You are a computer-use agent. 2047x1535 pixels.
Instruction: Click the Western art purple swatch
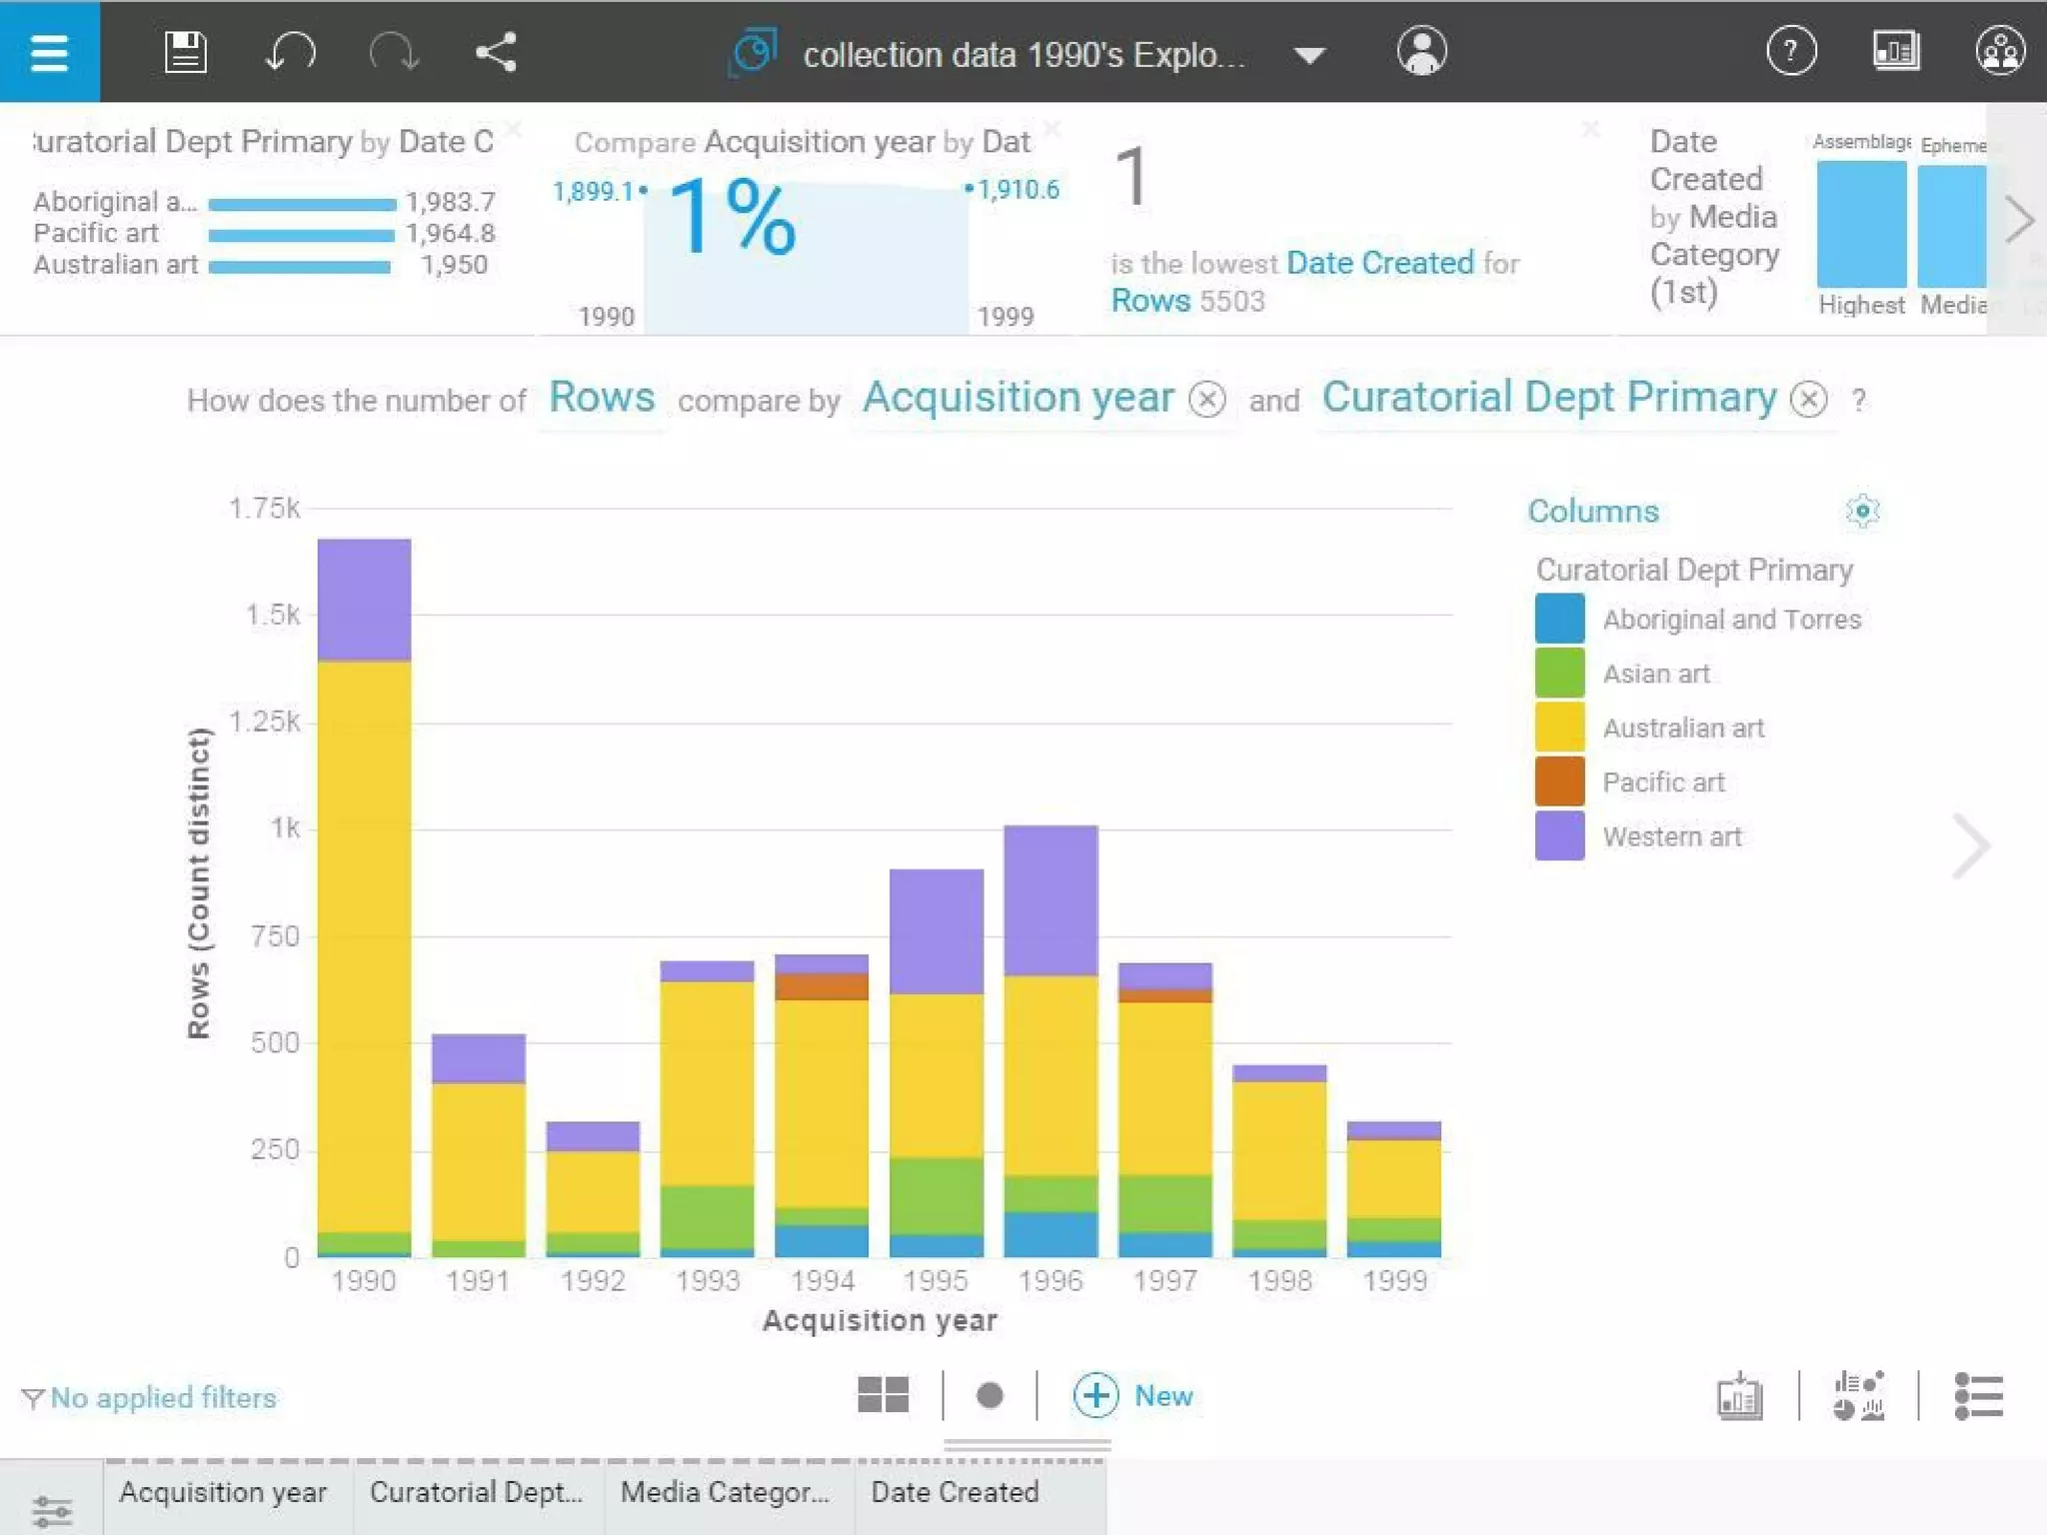[x=1559, y=836]
